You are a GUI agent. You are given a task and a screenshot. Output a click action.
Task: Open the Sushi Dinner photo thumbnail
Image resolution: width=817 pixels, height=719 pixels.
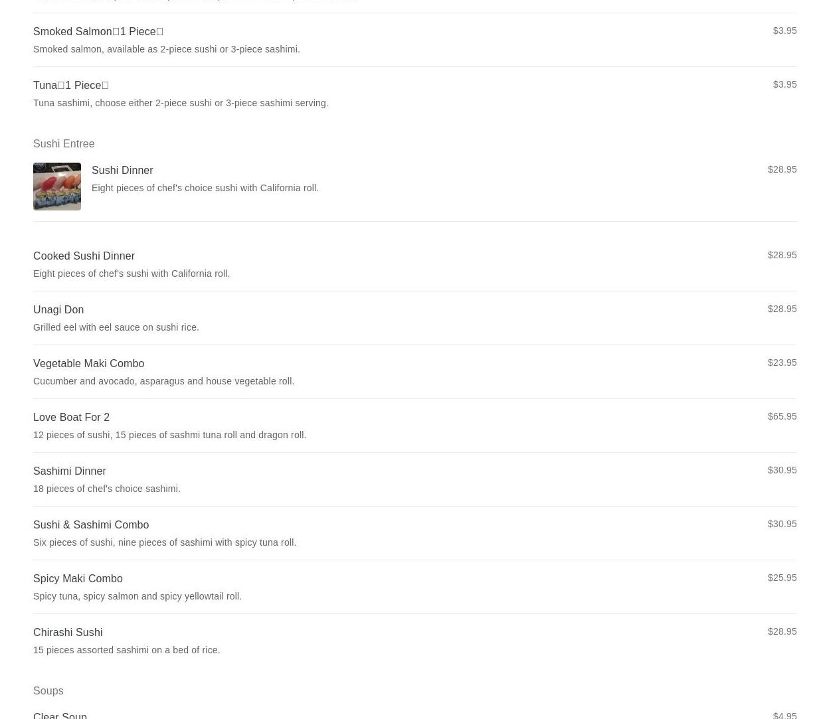[x=57, y=187]
